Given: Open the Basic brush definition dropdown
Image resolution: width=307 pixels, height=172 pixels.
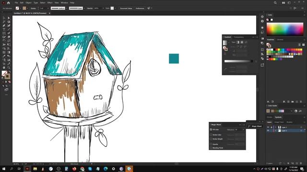Looking at the screenshot, I should (84, 9).
